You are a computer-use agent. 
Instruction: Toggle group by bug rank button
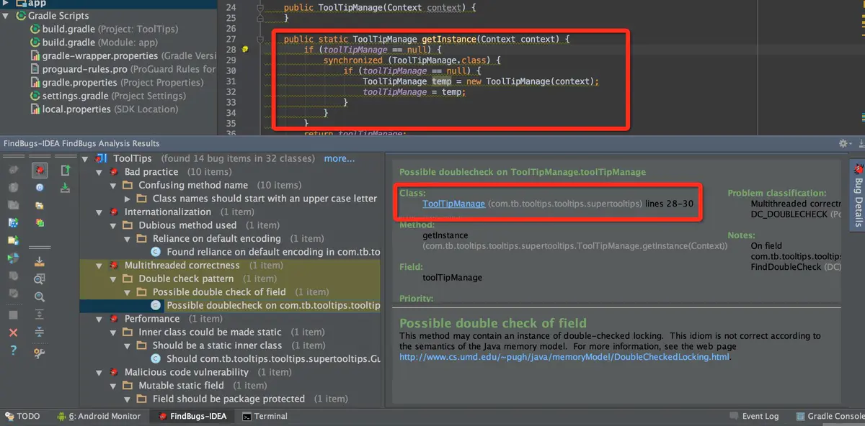[39, 222]
